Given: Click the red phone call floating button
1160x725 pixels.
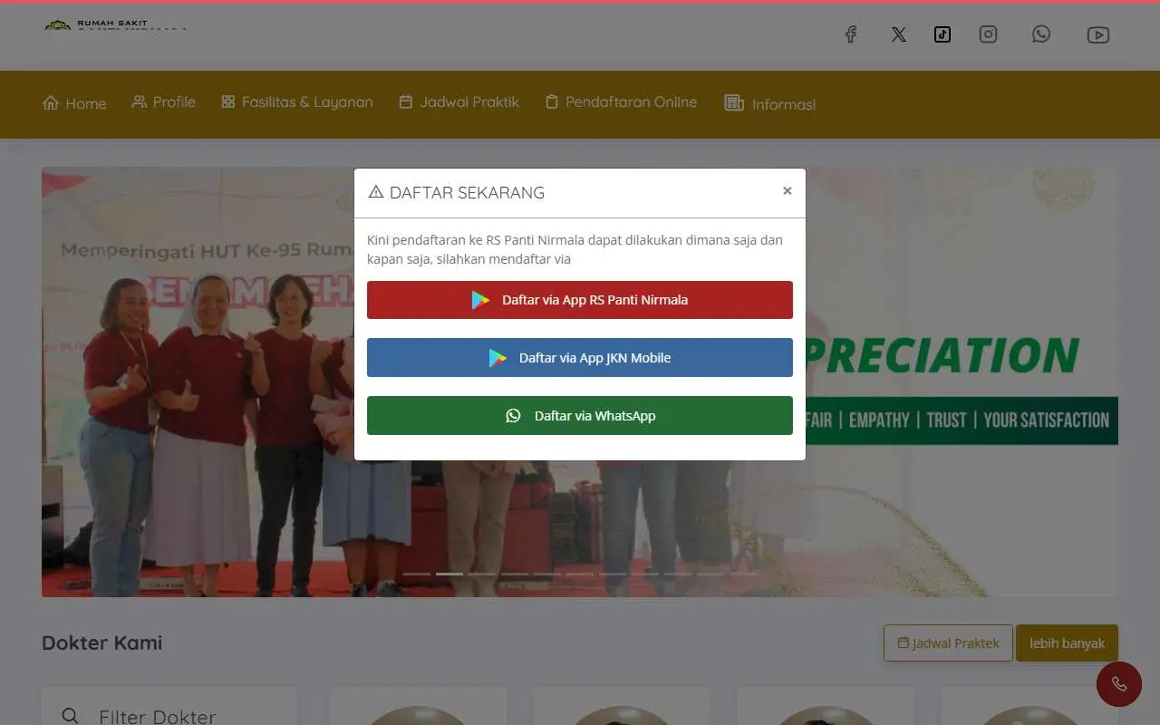Looking at the screenshot, I should pyautogui.click(x=1119, y=684).
